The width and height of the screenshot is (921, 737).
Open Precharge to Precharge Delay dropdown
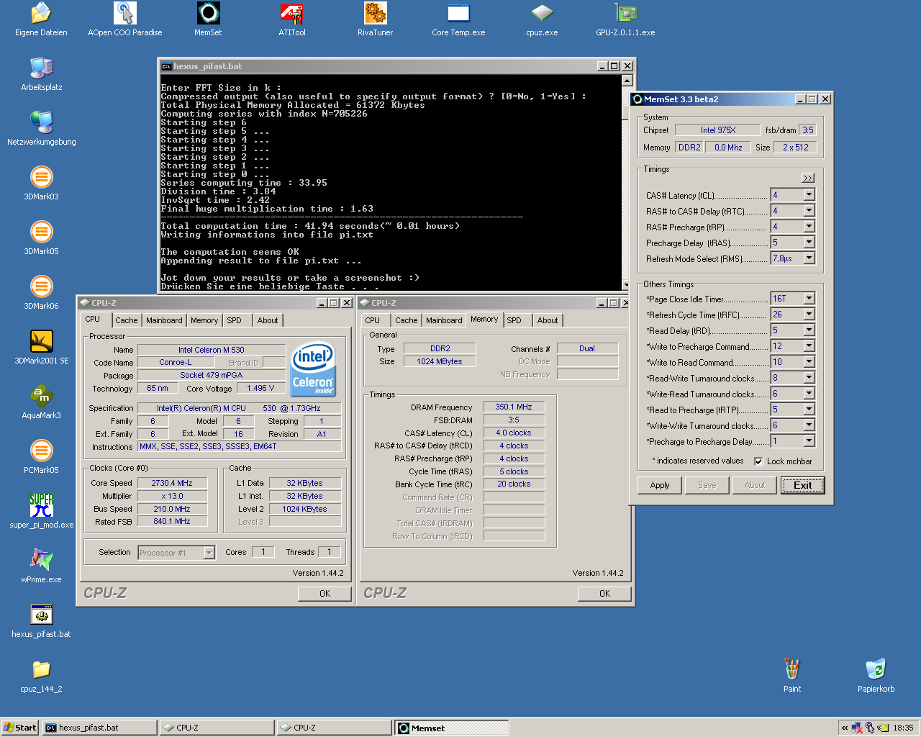click(x=809, y=441)
